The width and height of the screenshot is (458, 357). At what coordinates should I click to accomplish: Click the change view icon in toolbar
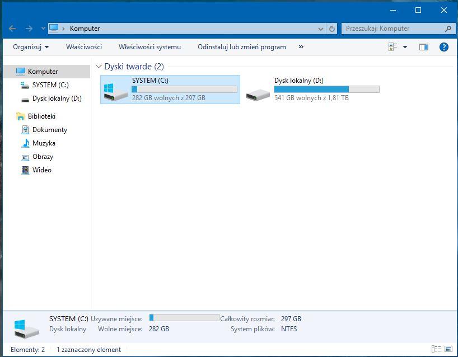click(393, 47)
